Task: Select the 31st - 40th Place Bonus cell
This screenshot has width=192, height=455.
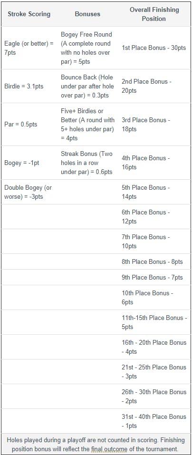Action: (x=154, y=421)
